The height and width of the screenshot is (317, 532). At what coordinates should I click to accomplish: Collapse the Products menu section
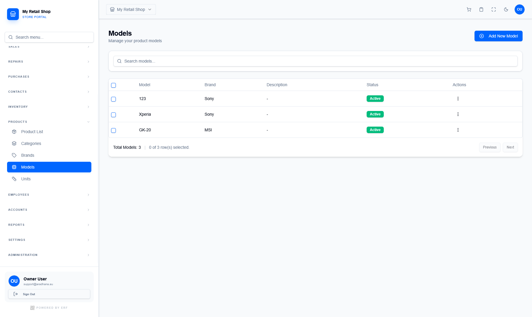pyautogui.click(x=49, y=122)
